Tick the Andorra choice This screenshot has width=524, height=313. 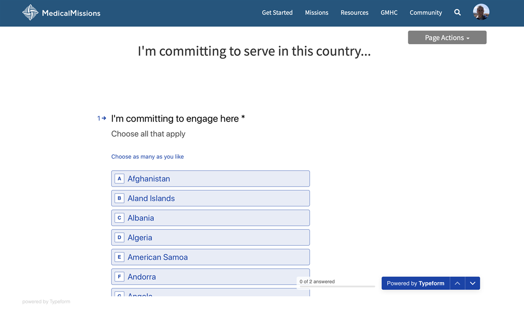[x=210, y=277]
